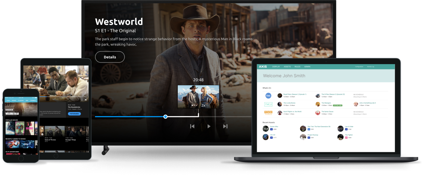Open CHANNELS tab on phone app
Screen dimensions: 423x177
[x=33, y=101]
